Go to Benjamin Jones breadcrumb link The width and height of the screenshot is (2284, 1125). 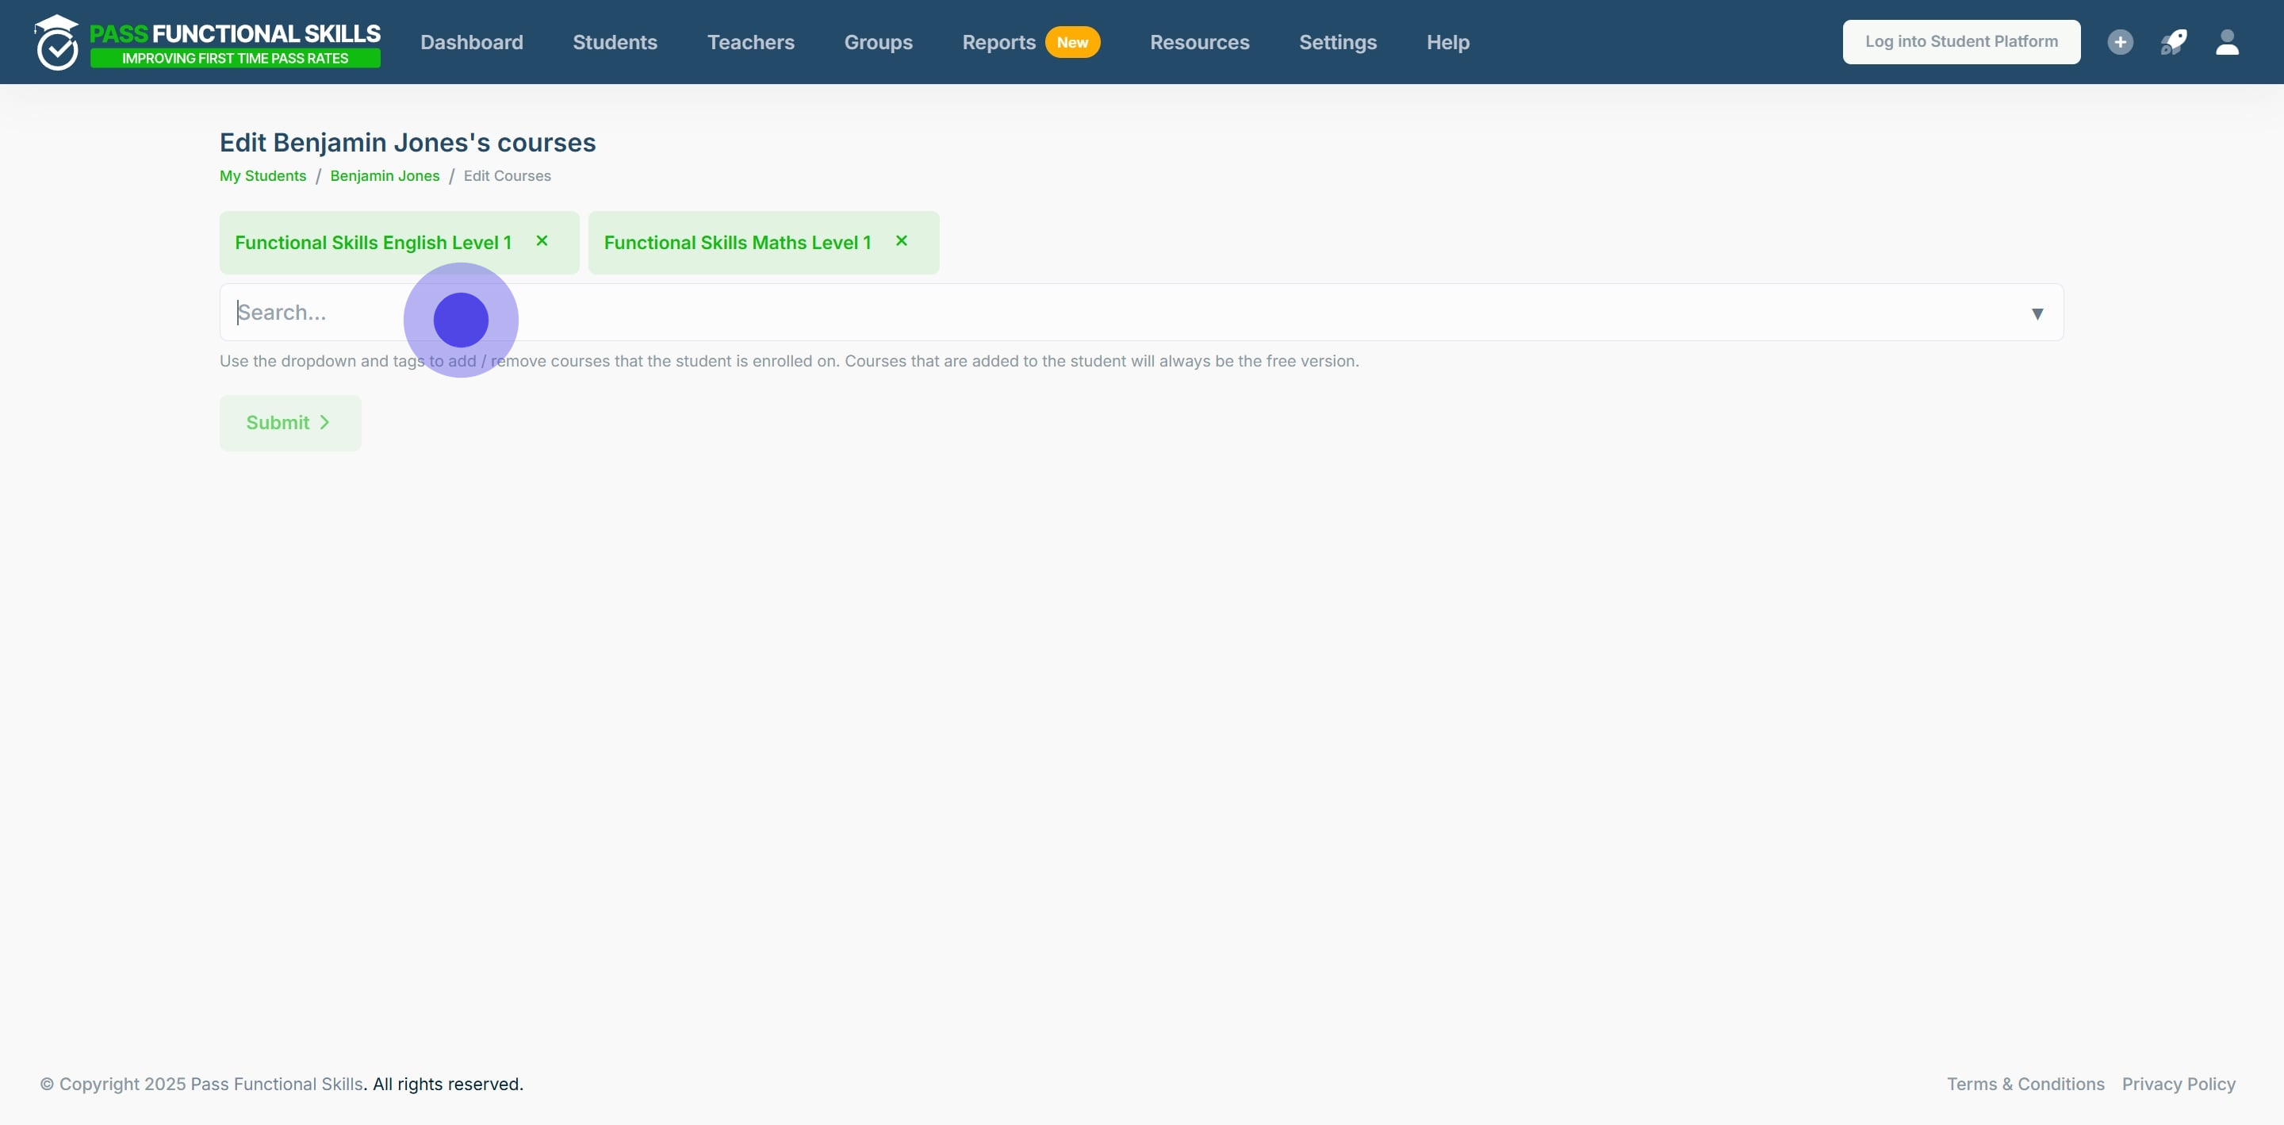385,175
